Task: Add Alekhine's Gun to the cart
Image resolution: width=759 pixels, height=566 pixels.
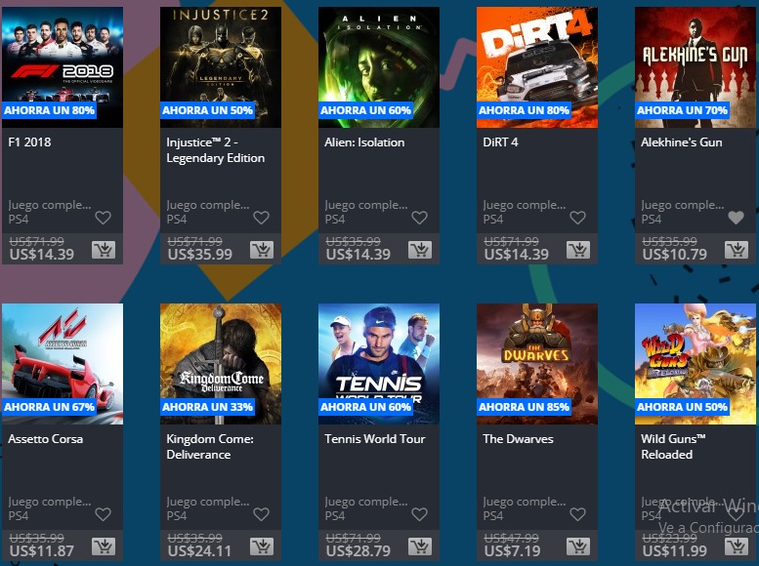Action: coord(737,250)
